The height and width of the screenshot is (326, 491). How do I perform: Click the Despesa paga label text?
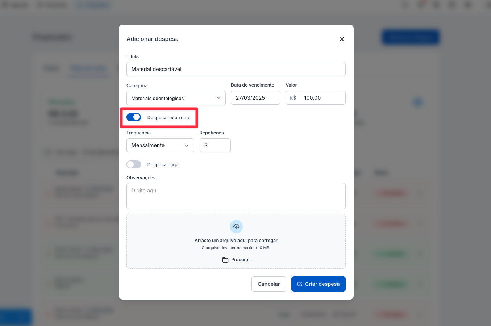point(163,165)
